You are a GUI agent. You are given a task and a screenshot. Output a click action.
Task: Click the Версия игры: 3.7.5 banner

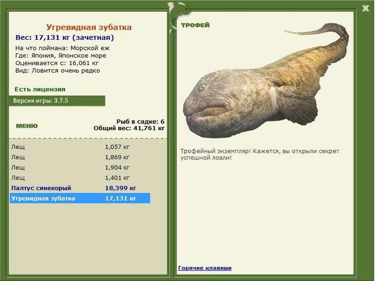point(57,101)
